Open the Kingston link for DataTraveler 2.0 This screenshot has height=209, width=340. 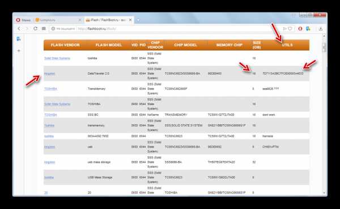(50, 73)
